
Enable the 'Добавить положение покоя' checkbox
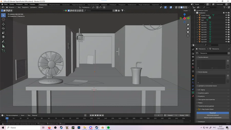coord(197,86)
